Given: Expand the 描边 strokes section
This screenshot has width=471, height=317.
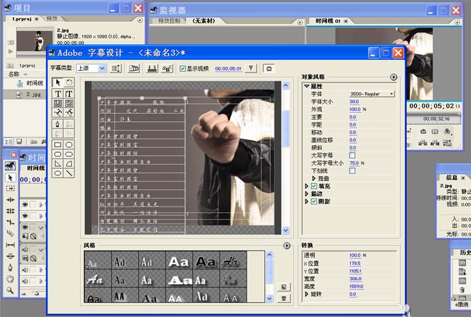Looking at the screenshot, I should tap(306, 194).
